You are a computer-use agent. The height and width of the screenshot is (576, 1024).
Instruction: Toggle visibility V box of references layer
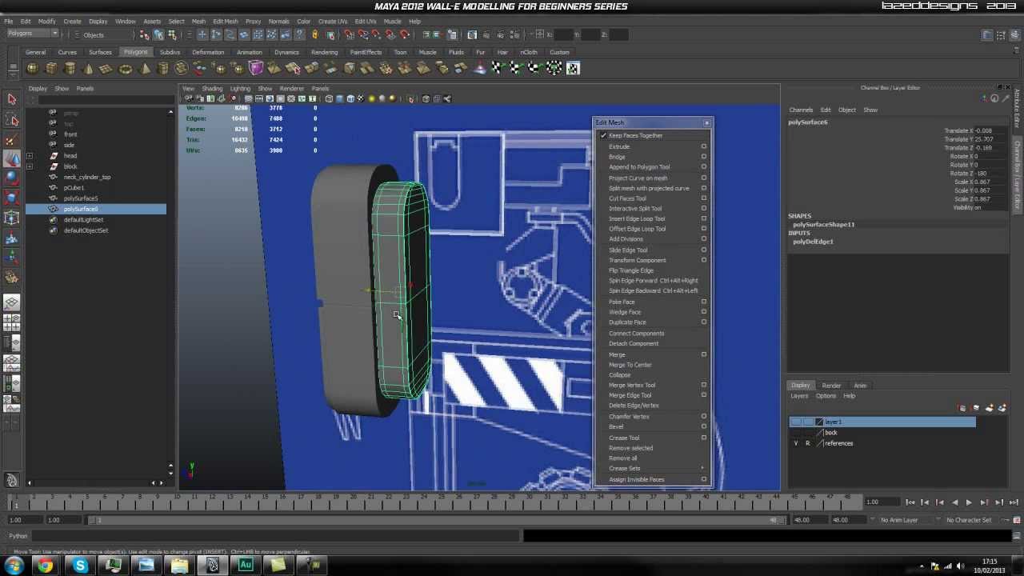[795, 443]
